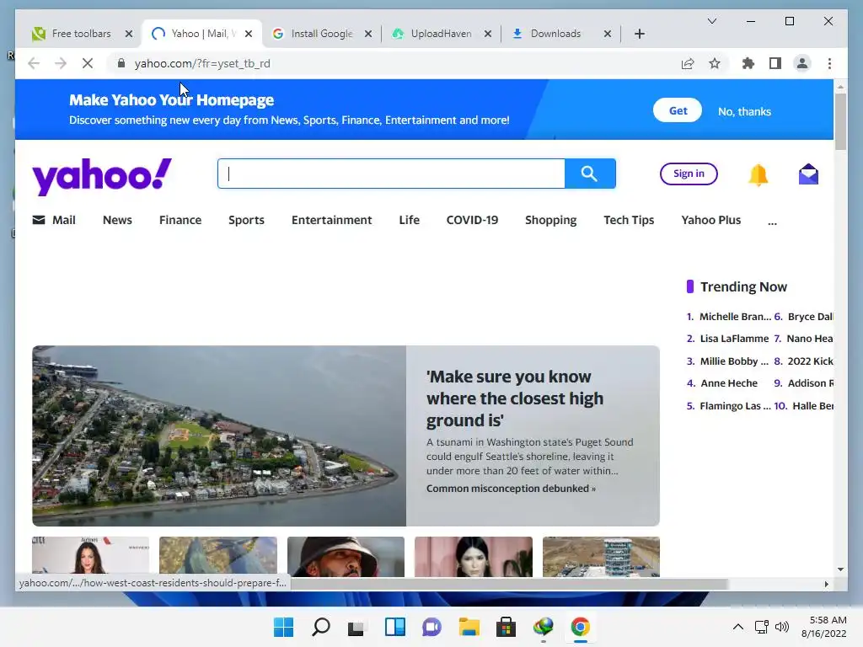Open the Chrome three-dot menu

(829, 64)
